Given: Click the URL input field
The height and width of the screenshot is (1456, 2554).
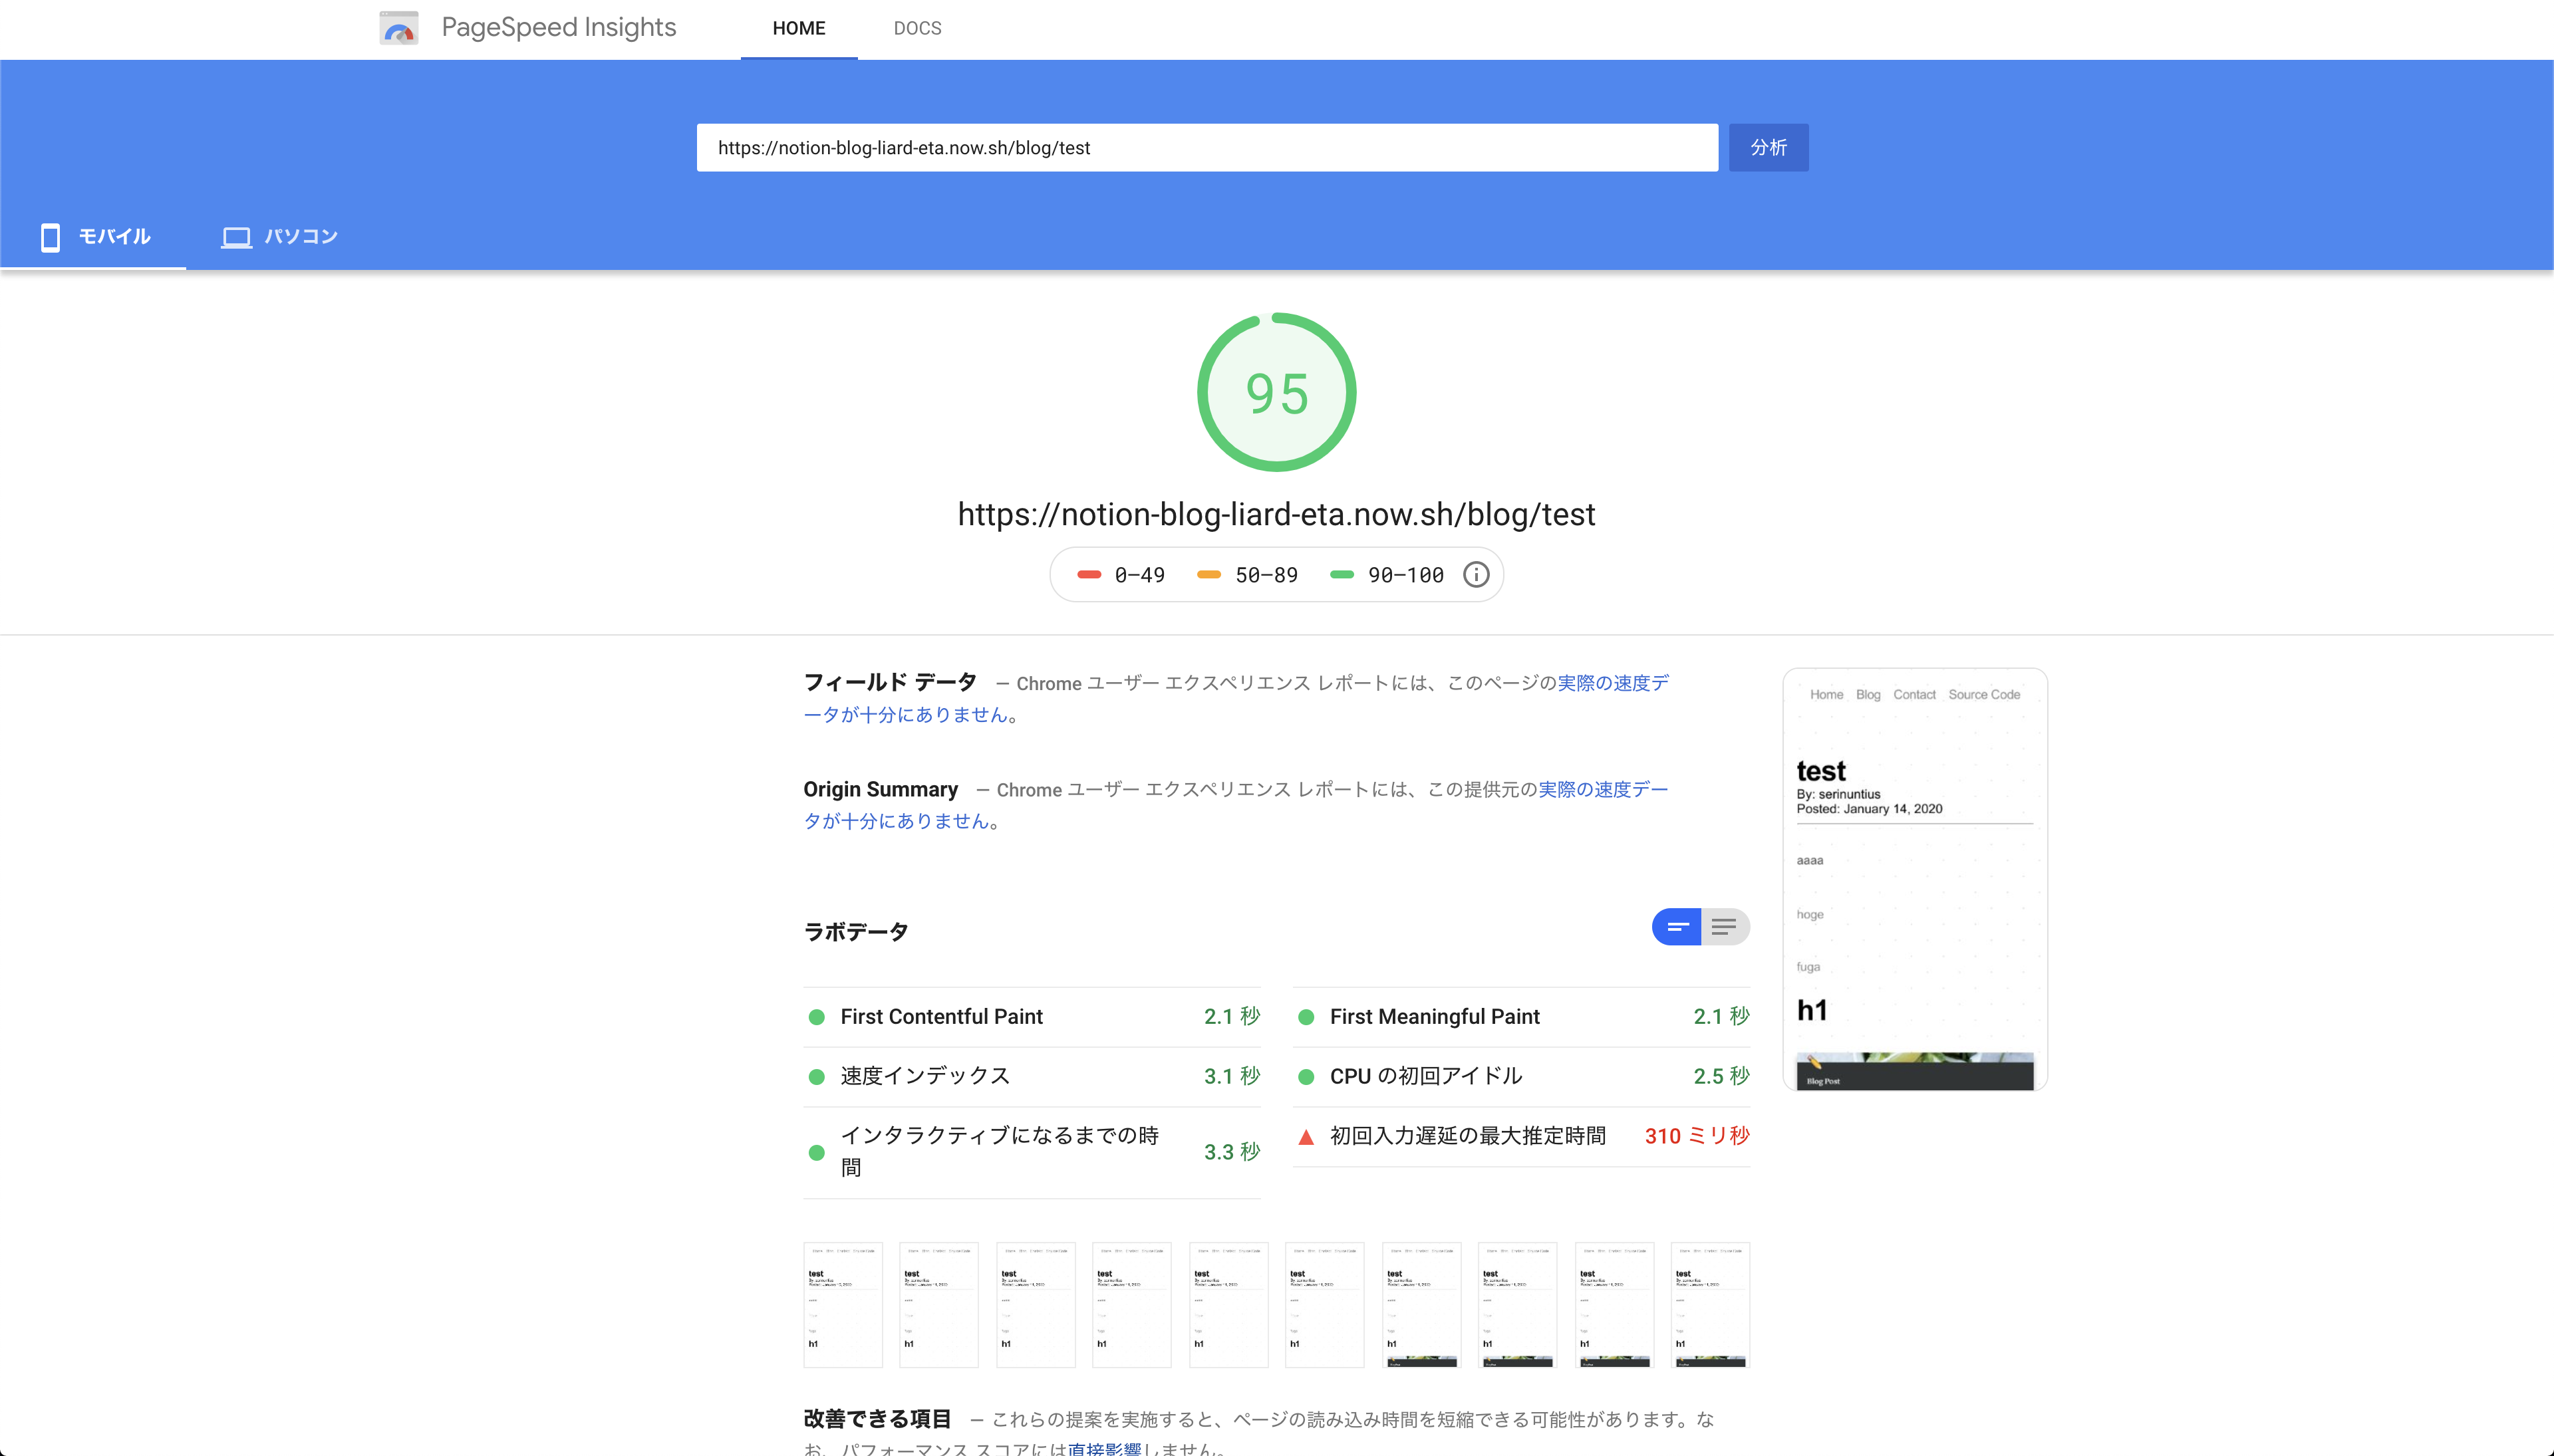Looking at the screenshot, I should pos(1206,148).
